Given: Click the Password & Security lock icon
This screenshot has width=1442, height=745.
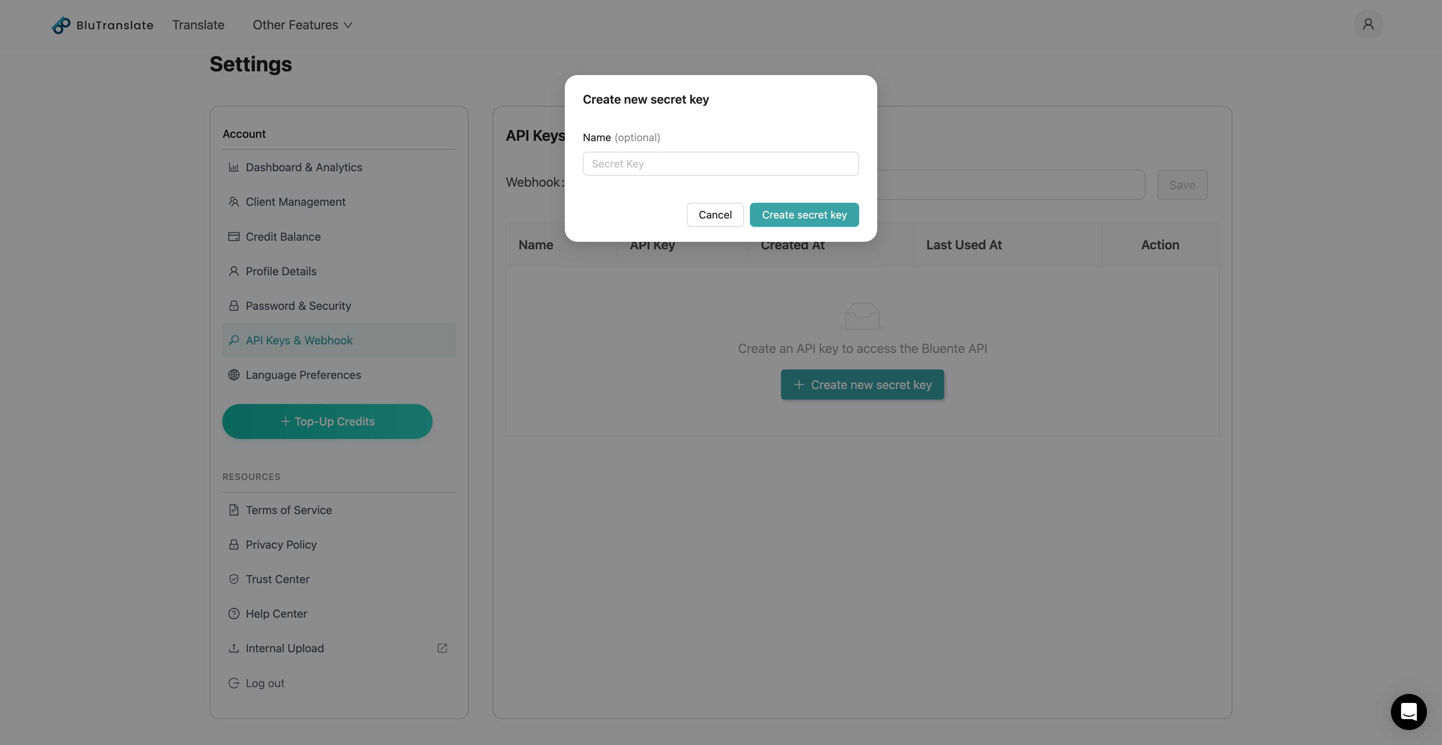Looking at the screenshot, I should [x=235, y=306].
